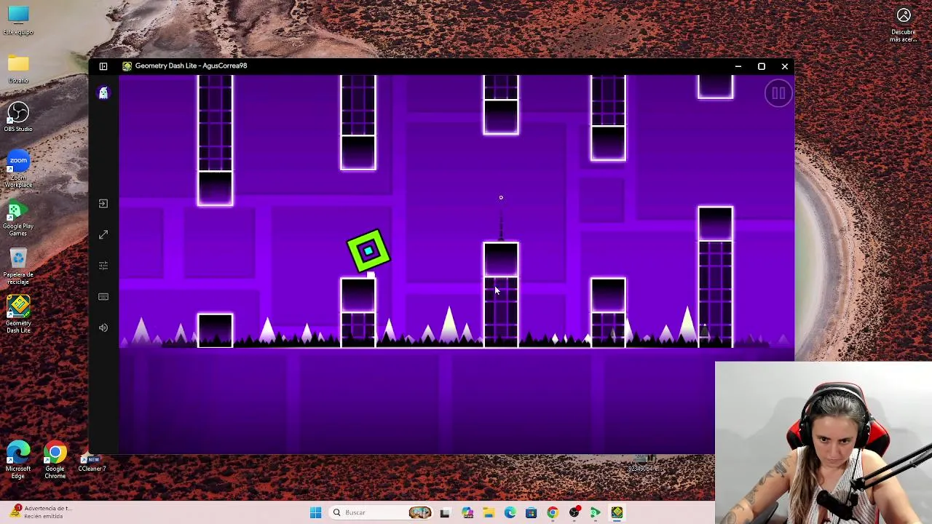Image resolution: width=932 pixels, height=524 pixels.
Task: Open the Windows Start menu
Action: 315,512
